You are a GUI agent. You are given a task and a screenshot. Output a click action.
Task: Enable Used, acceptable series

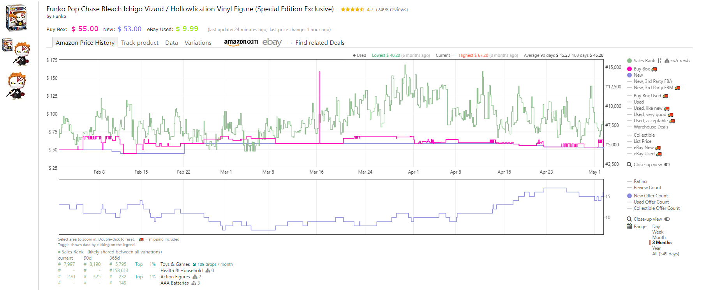coord(651,121)
